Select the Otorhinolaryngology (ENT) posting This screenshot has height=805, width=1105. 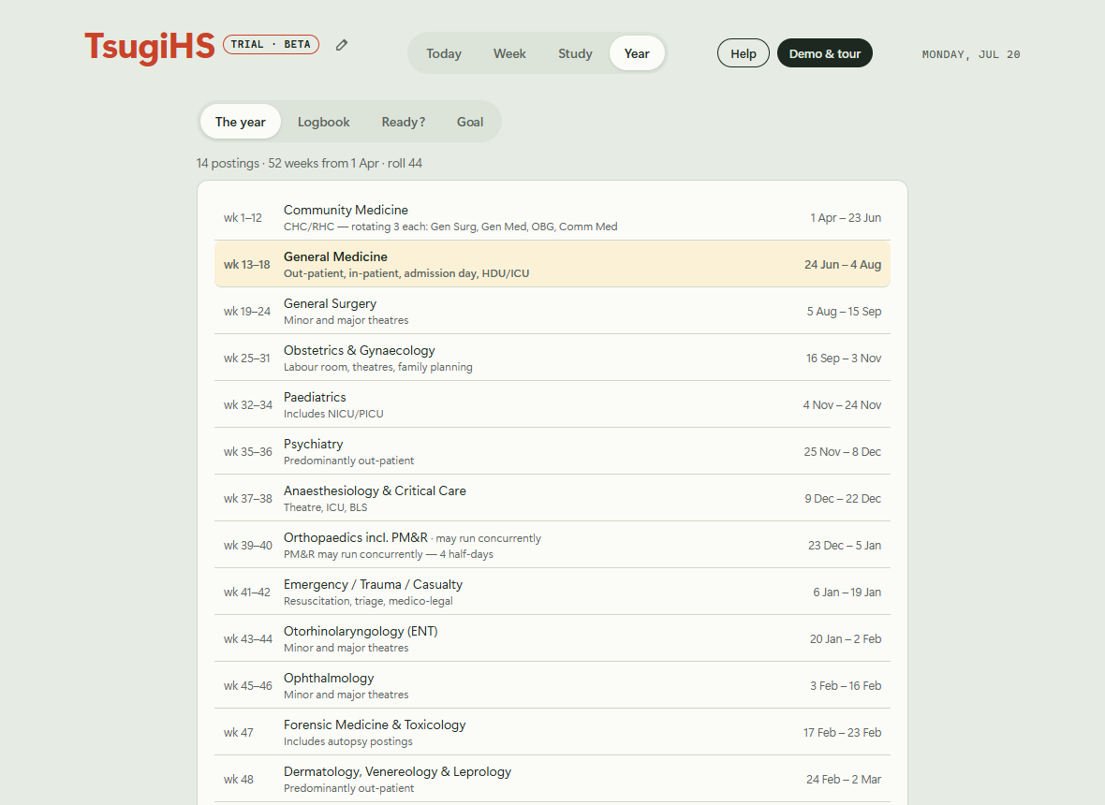click(552, 638)
